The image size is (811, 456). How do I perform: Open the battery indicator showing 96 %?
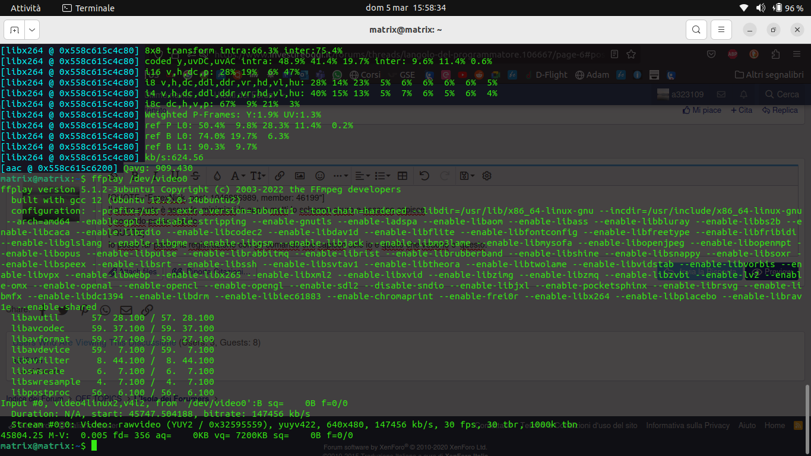pos(788,8)
